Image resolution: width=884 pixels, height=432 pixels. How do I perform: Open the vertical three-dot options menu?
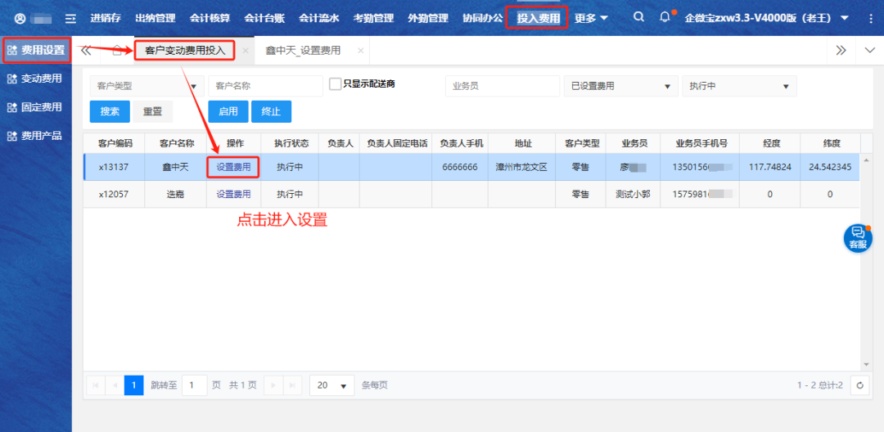pos(870,18)
